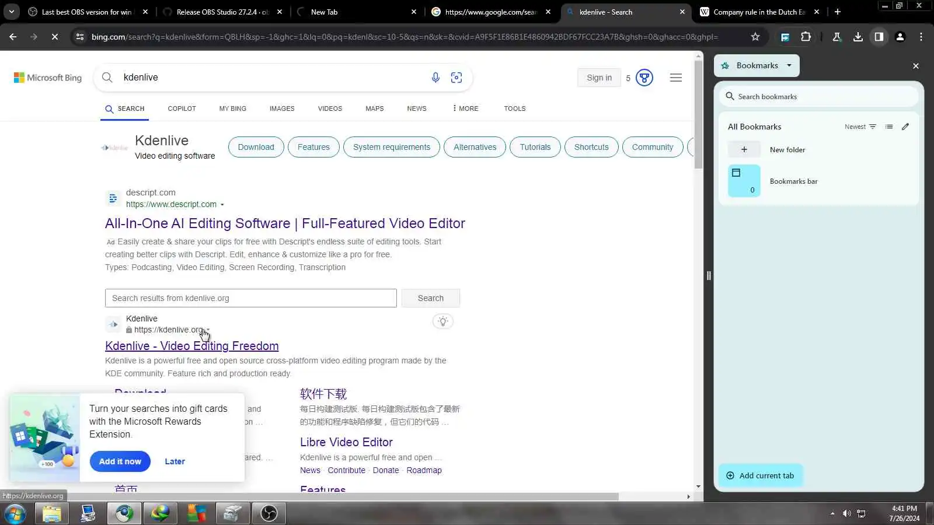The height and width of the screenshot is (525, 934).
Task: Switch to Company rule in the Dutch tab
Action: tap(759, 12)
